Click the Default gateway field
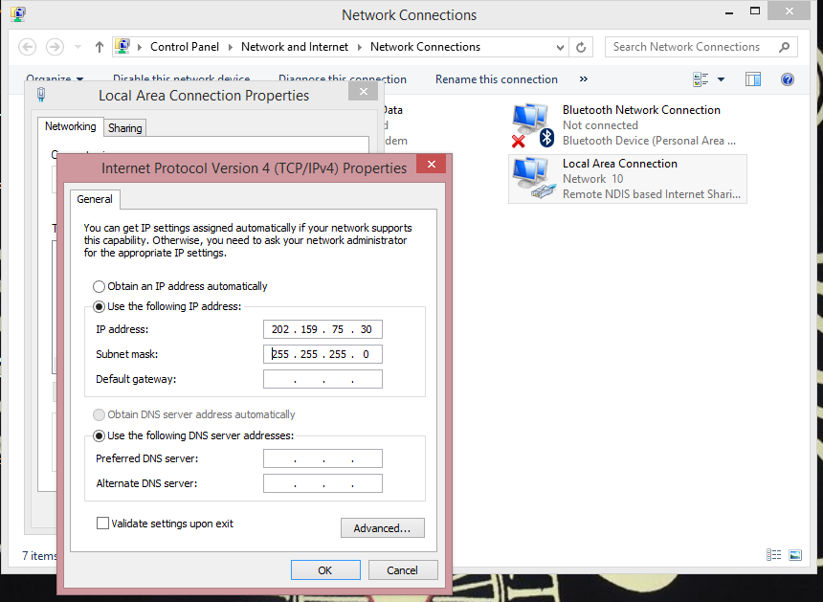This screenshot has height=602, width=823. point(323,379)
